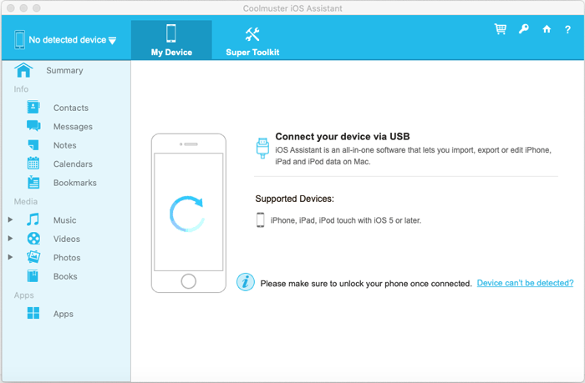Select Summary in the sidebar

pyautogui.click(x=64, y=70)
